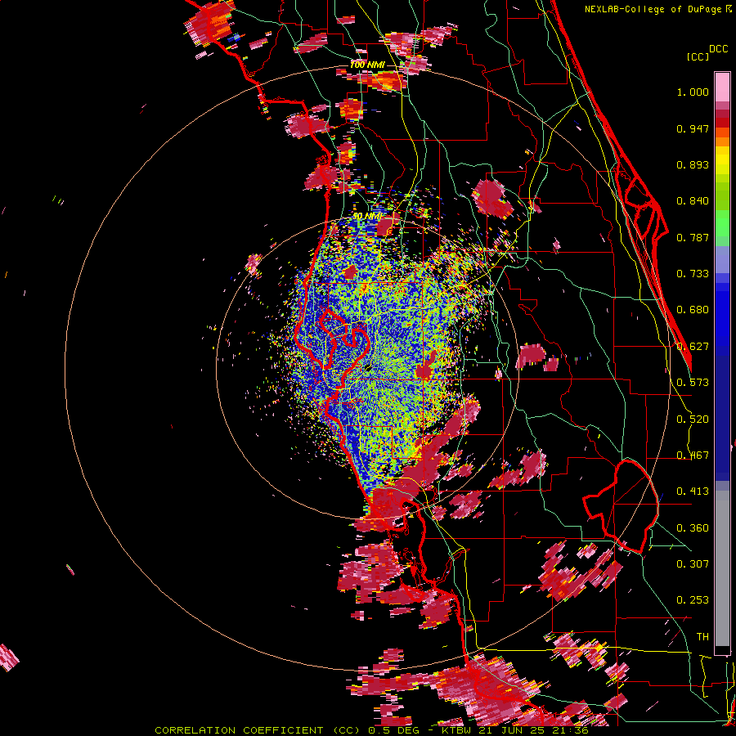Click the 0.307 scale value
This screenshot has height=736, width=736.
click(693, 564)
